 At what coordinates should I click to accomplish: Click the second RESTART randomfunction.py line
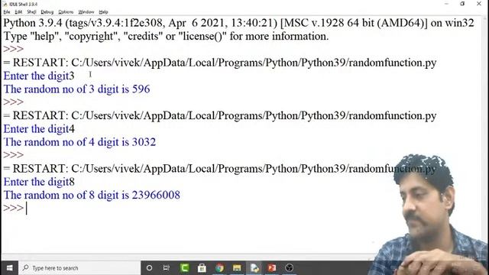220,115
